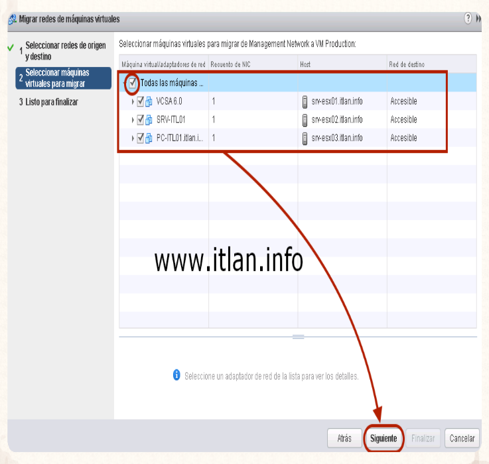Click the Siguiente button
The height and width of the screenshot is (464, 489).
384,438
